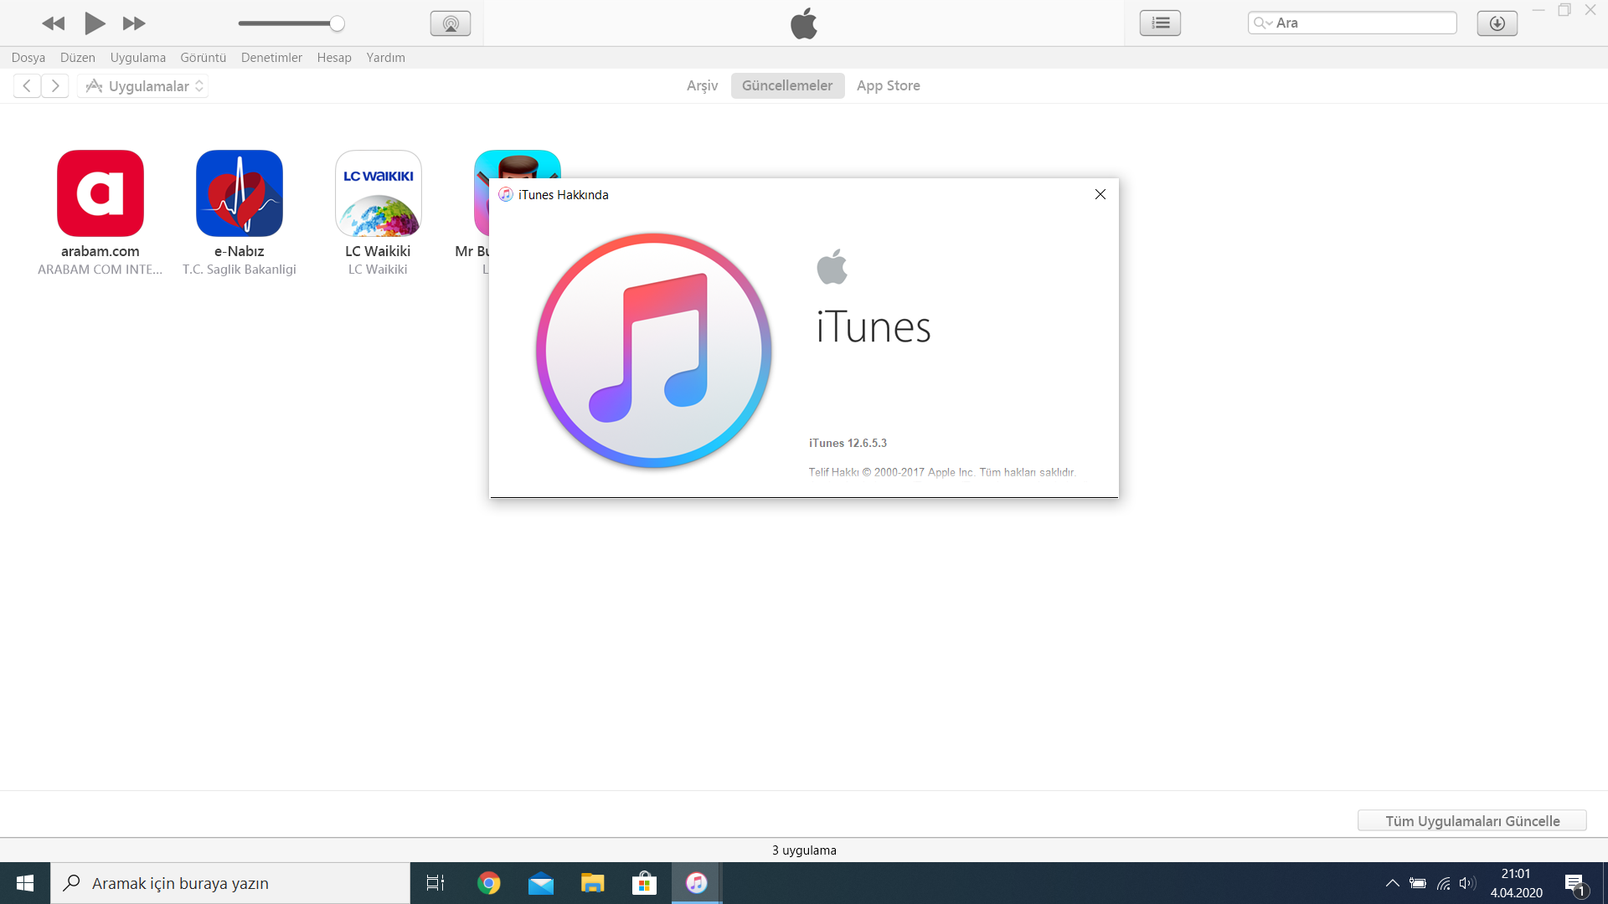The image size is (1608, 904).
Task: Click the play button
Action: click(x=95, y=23)
